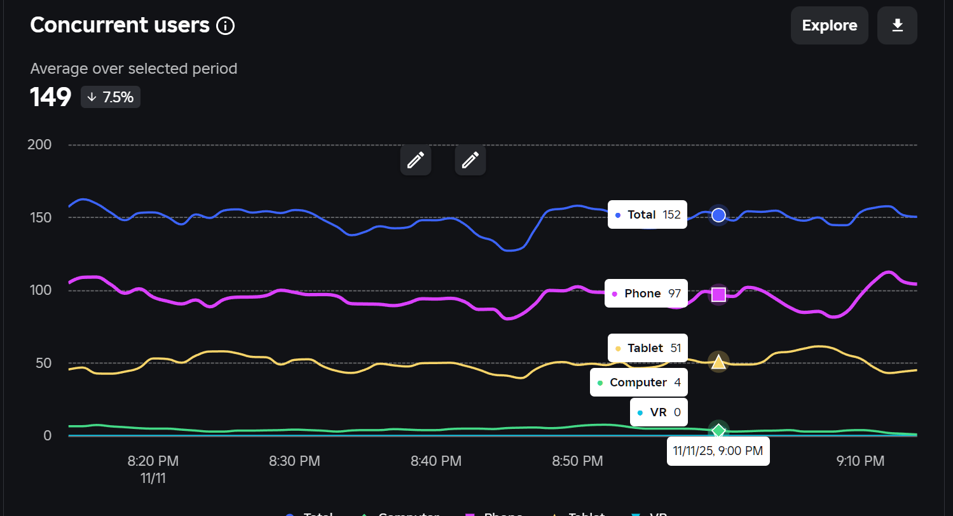Toggle the Computer series in legend
This screenshot has height=516, width=953.
(x=400, y=513)
